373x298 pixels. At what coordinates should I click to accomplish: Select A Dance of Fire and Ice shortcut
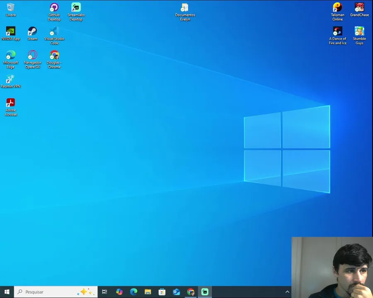coord(337,36)
